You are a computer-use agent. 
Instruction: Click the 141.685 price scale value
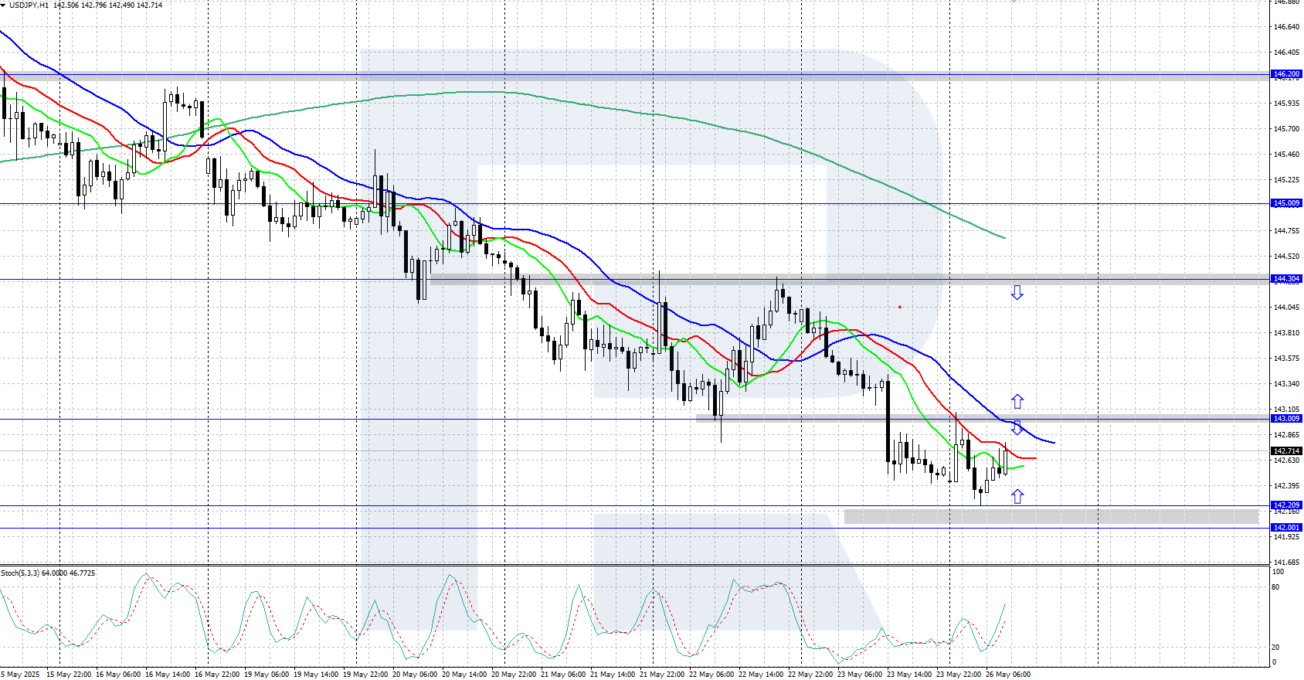pyautogui.click(x=1286, y=563)
